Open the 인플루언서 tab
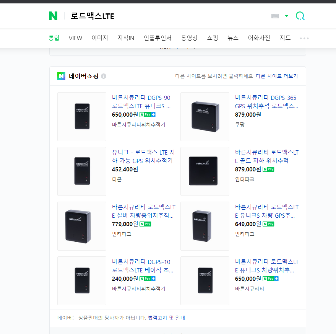 tap(157, 38)
